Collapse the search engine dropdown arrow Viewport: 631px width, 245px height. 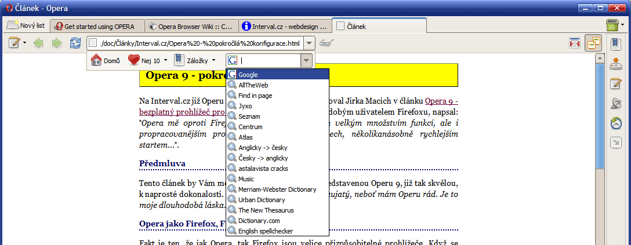[x=307, y=61]
